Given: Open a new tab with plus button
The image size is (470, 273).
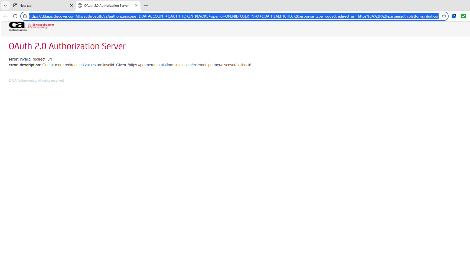Looking at the screenshot, I should (x=146, y=5).
